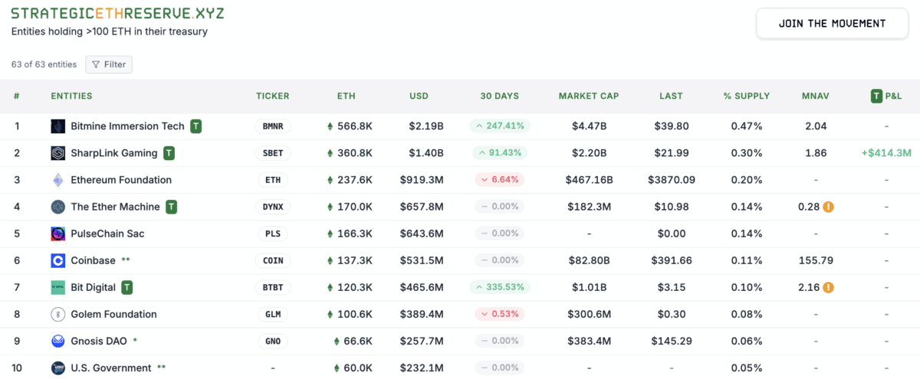Click the 91.43% 30-day change badge
This screenshot has width=920, height=379.
(499, 153)
